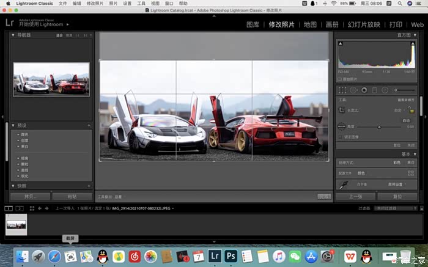Select the spot removal tool
Screen dimensions: 428x267
pyautogui.click(x=353, y=90)
